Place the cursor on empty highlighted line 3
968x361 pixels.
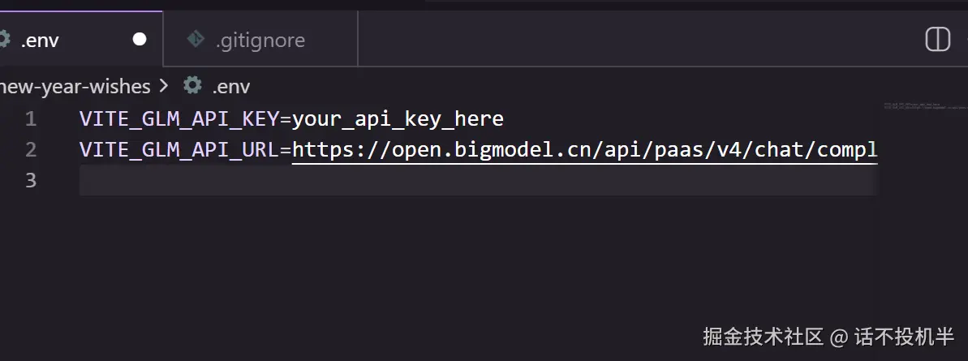point(479,180)
